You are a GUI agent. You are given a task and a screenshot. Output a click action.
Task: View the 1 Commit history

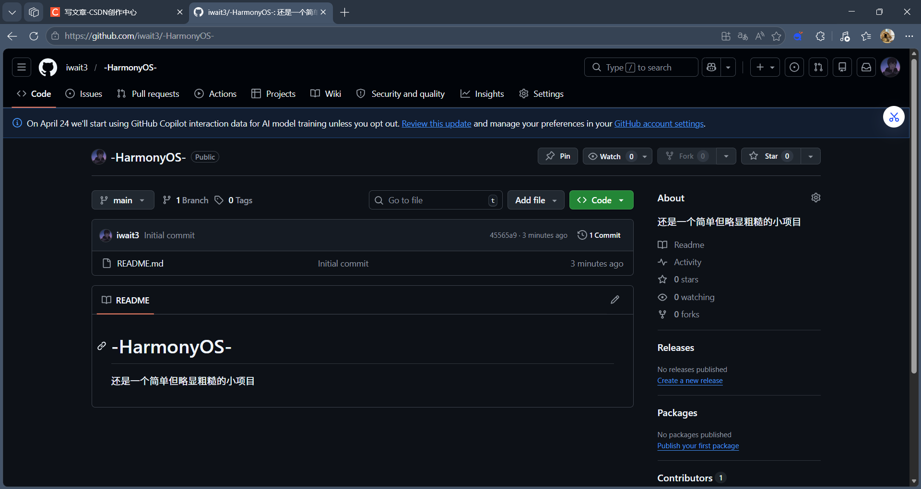tap(599, 235)
